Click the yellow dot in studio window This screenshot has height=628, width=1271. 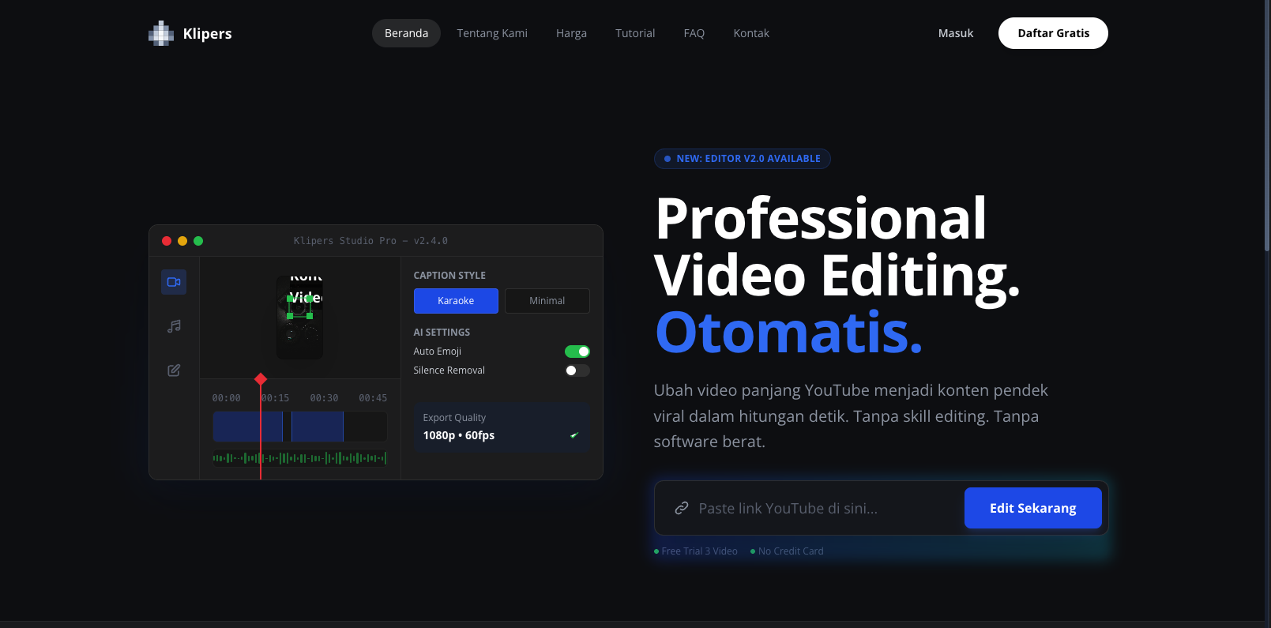click(x=182, y=241)
